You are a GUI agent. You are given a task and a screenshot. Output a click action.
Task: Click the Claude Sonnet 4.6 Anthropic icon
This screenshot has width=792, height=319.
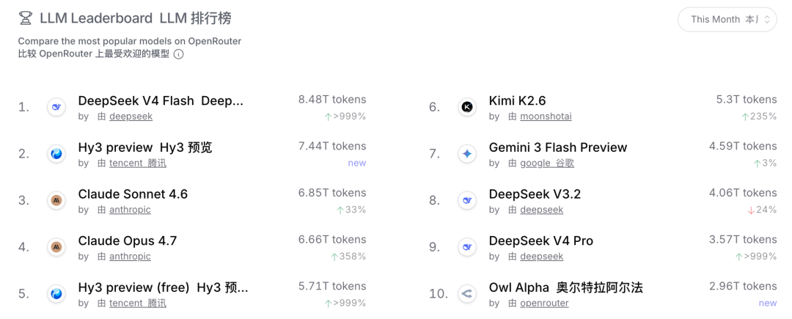(x=56, y=200)
